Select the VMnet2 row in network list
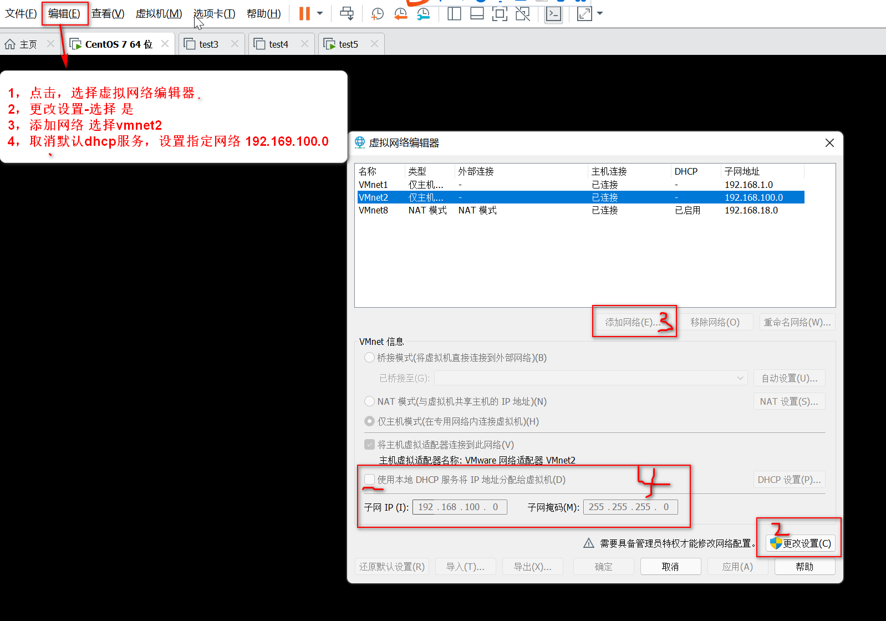This screenshot has width=886, height=621. (581, 197)
